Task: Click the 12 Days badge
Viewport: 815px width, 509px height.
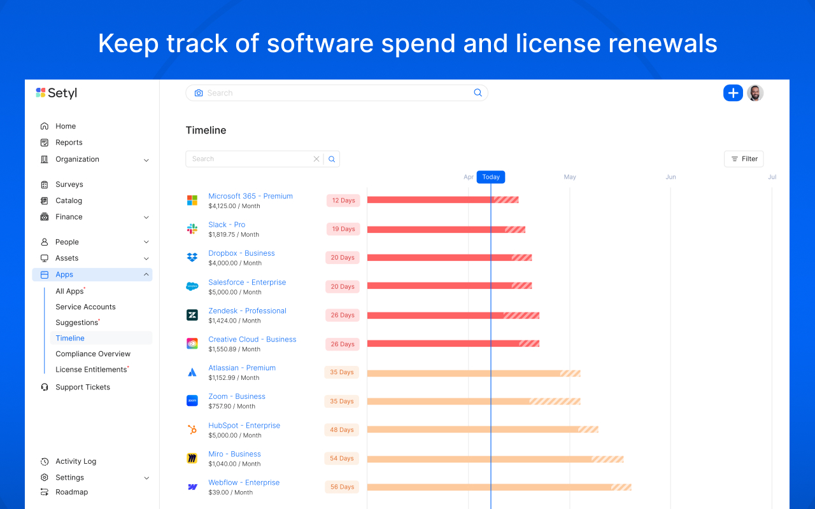Action: (343, 200)
